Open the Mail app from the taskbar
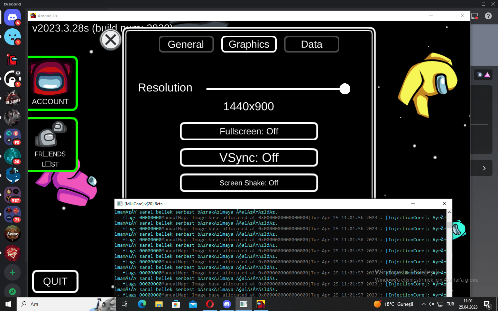The image size is (498, 311). [x=193, y=304]
